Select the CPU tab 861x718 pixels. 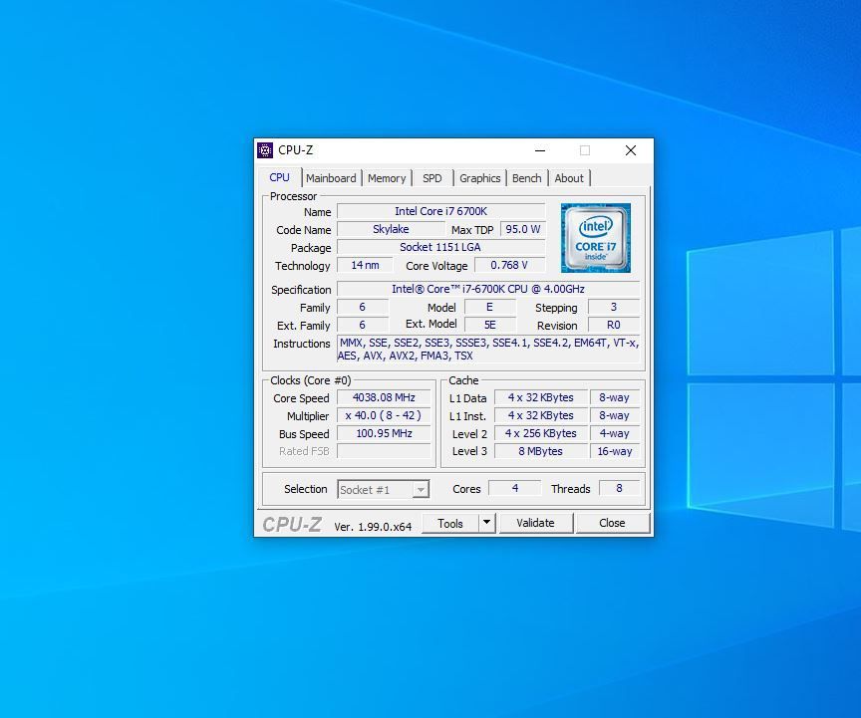click(x=280, y=177)
